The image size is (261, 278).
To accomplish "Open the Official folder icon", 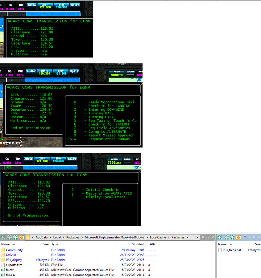I will coord(3,255).
